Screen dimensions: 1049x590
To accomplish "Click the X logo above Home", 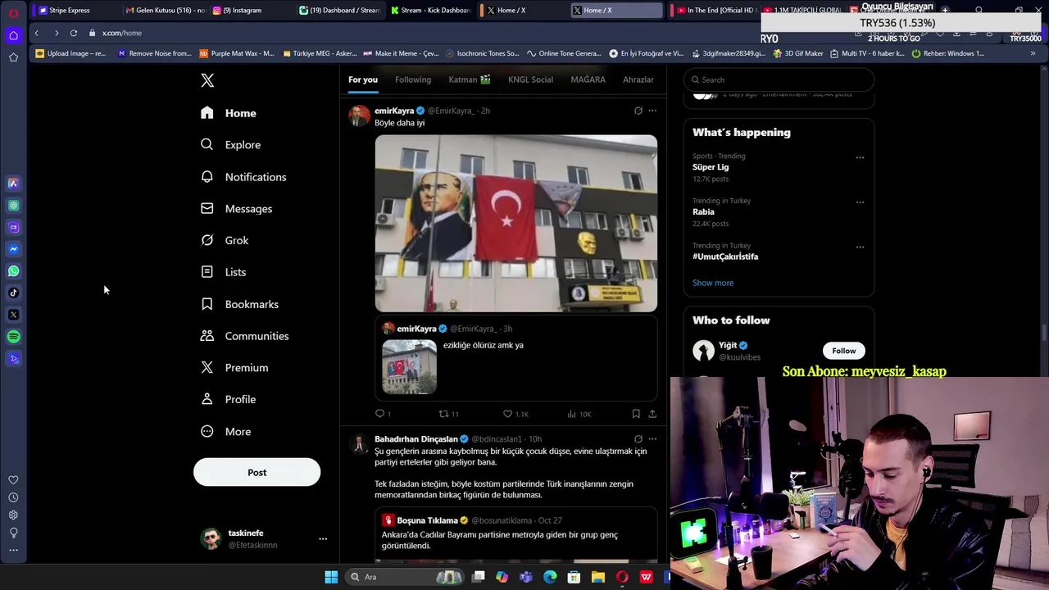I will (x=207, y=79).
